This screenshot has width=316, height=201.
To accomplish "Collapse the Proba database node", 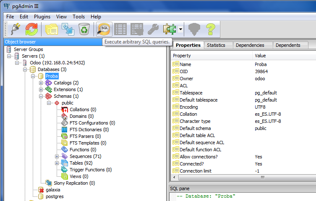I will [33, 76].
